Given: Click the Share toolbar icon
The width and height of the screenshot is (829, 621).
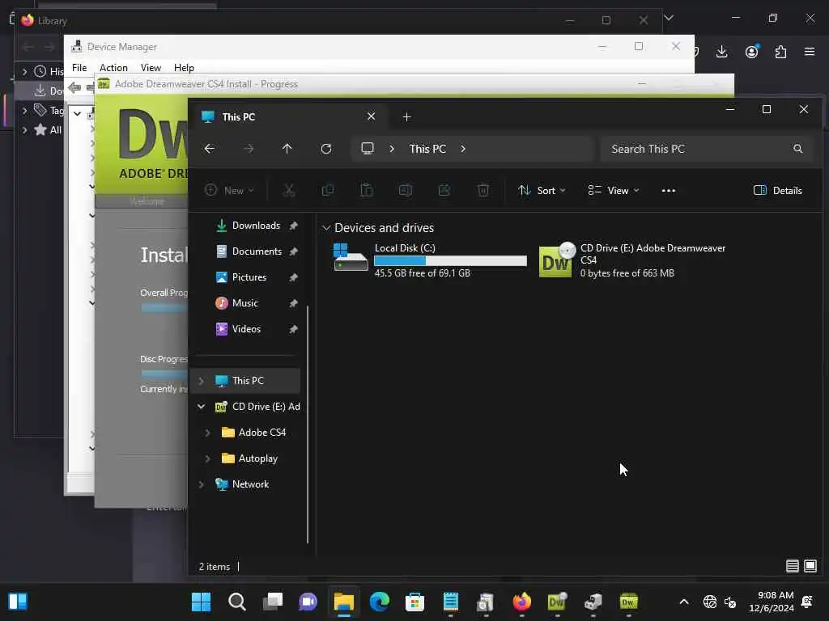Looking at the screenshot, I should point(444,190).
